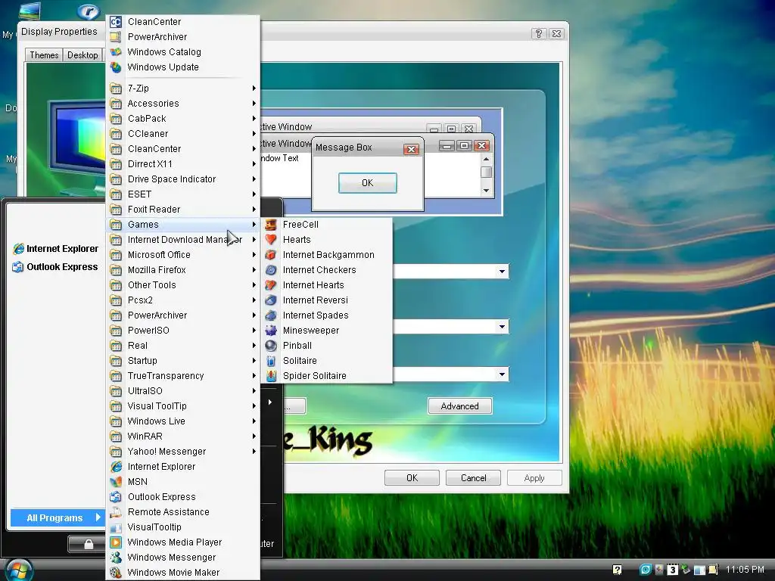Open the second dropdown in Display Properties
The height and width of the screenshot is (581, 775).
pyautogui.click(x=502, y=327)
